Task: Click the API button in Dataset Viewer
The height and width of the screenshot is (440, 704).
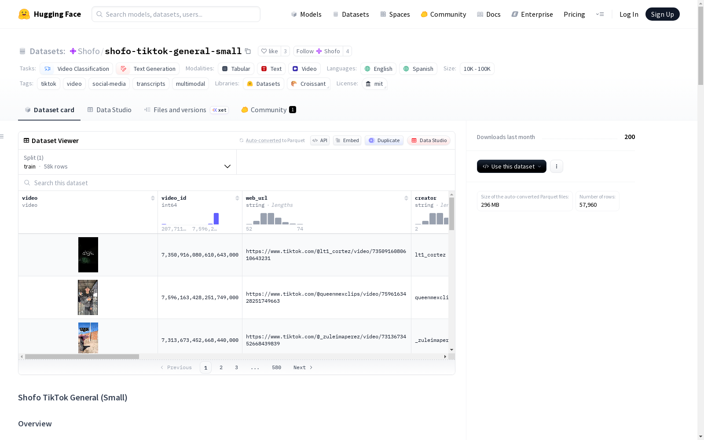Action: (320, 140)
